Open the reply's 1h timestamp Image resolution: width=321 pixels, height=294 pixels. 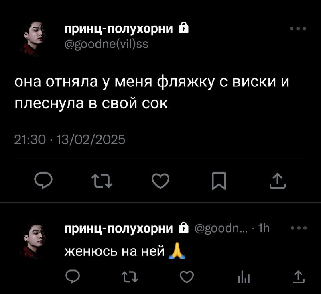coord(264,228)
